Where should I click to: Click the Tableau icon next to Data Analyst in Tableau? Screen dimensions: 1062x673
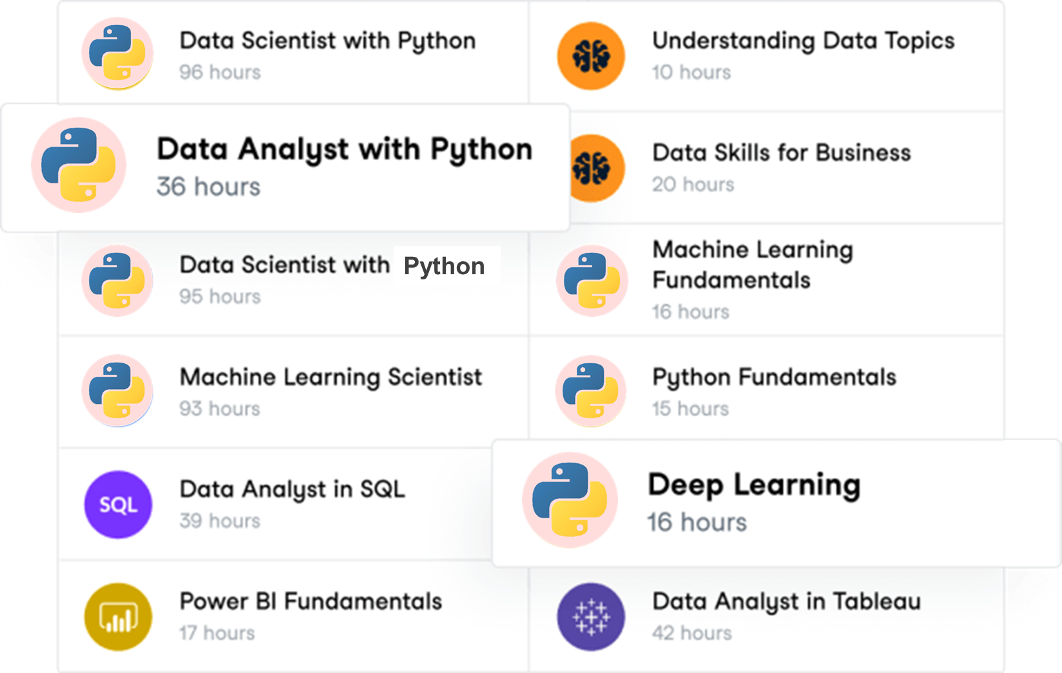(591, 617)
